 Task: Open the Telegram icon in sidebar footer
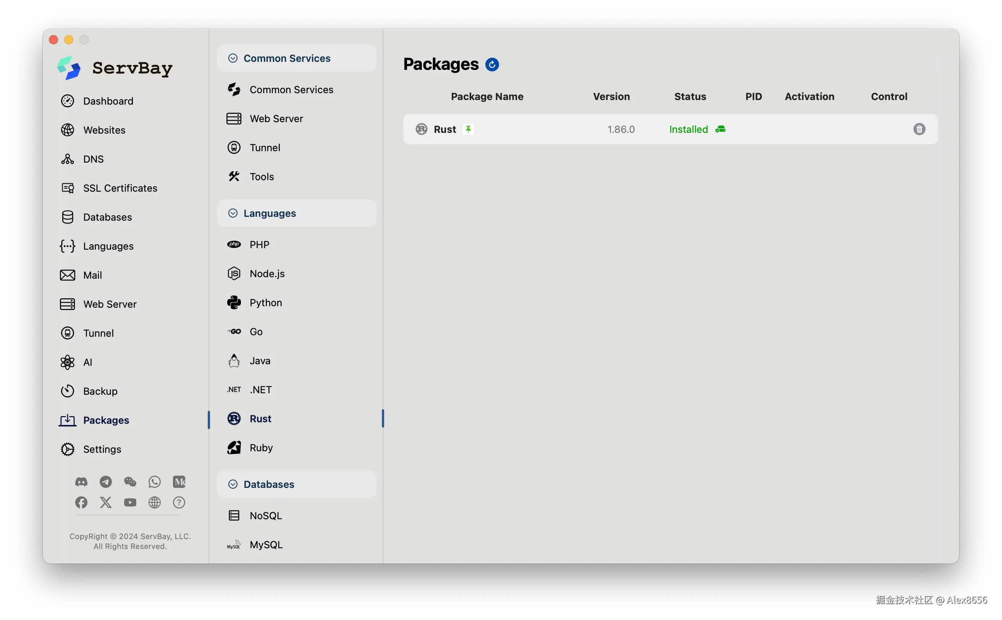click(105, 482)
